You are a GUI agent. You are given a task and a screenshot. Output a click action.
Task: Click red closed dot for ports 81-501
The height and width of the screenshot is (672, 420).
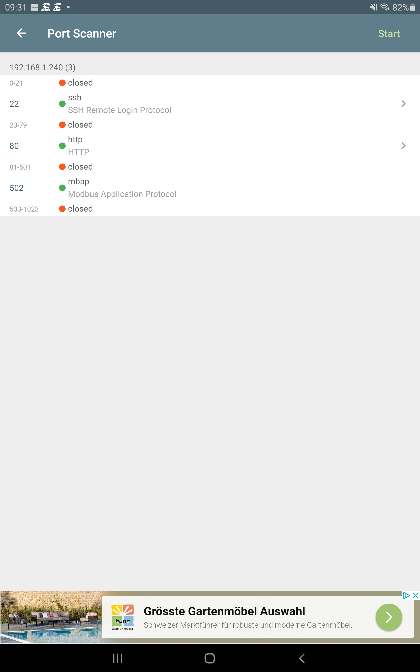coord(62,167)
